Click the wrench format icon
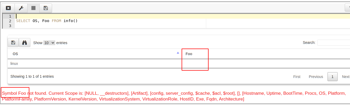 click(x=21, y=8)
